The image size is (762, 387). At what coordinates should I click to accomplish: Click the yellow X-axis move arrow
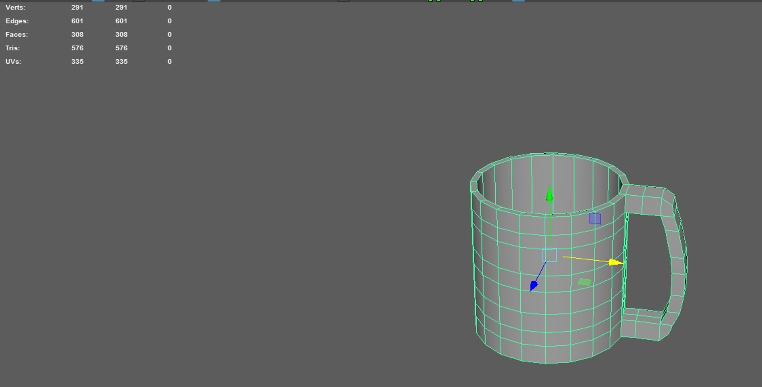tap(616, 262)
